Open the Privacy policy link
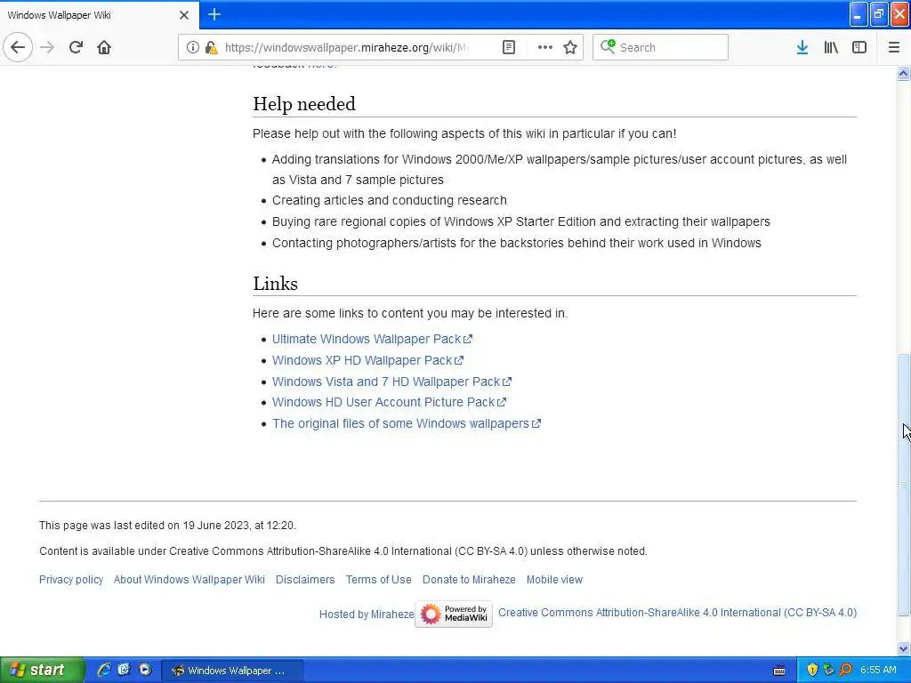 click(71, 580)
